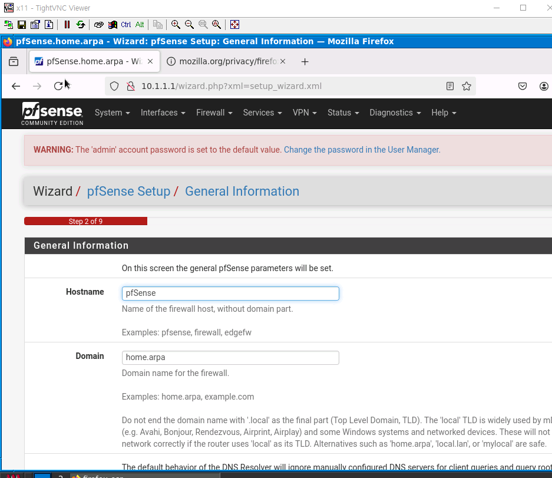Toggle the Alt key in TightVNC toolbar
This screenshot has width=552, height=478.
coord(140,25)
